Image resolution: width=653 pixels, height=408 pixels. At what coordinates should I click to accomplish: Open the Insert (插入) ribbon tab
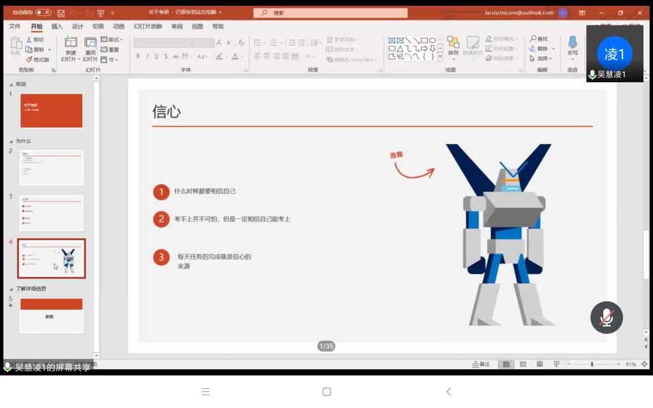click(57, 27)
